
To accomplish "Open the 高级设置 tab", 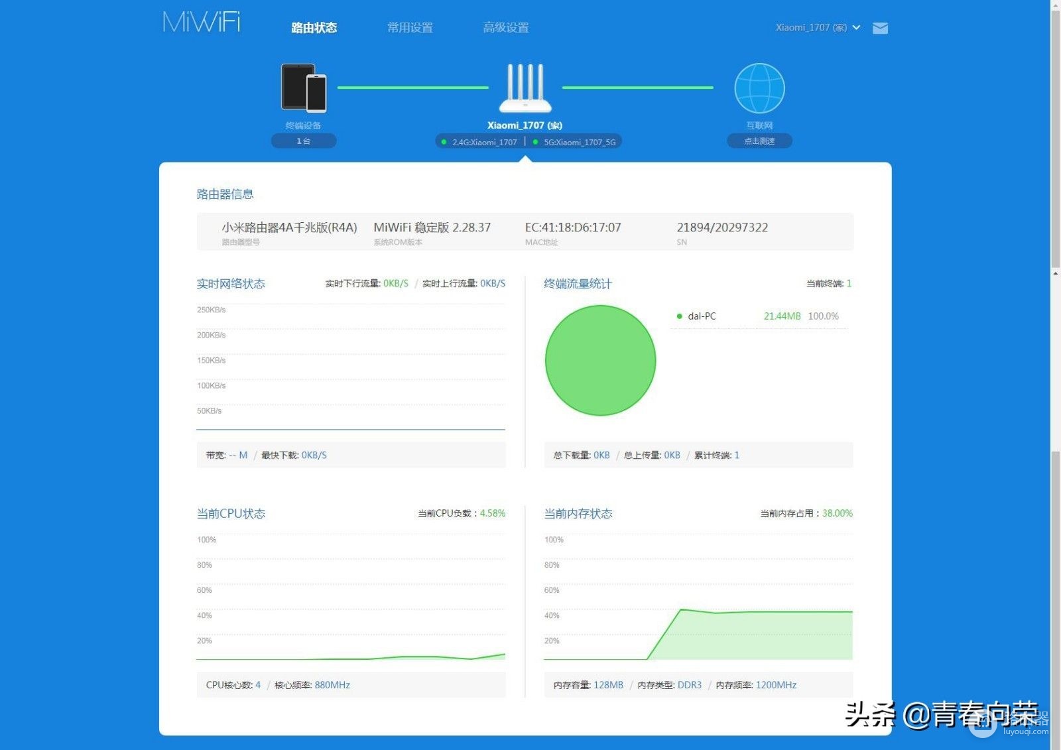I will click(506, 28).
